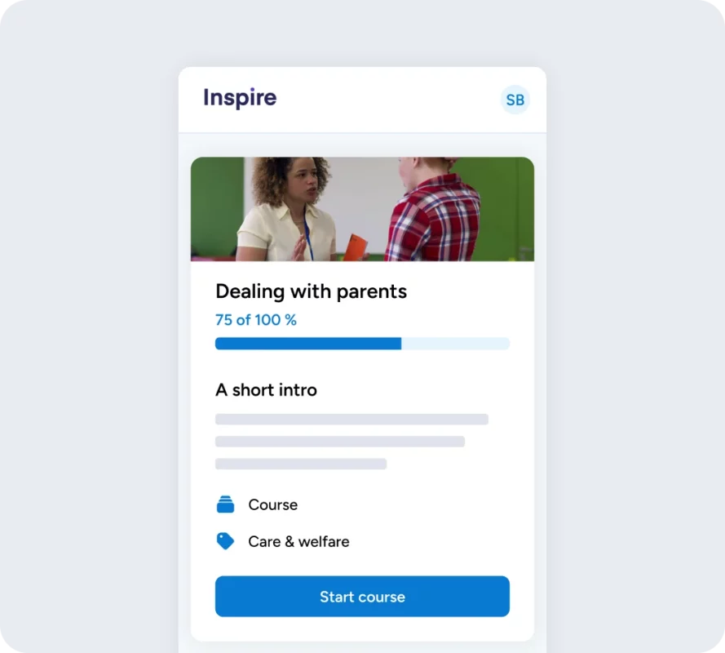Click the second intro placeholder line
The width and height of the screenshot is (725, 653).
pyautogui.click(x=339, y=442)
